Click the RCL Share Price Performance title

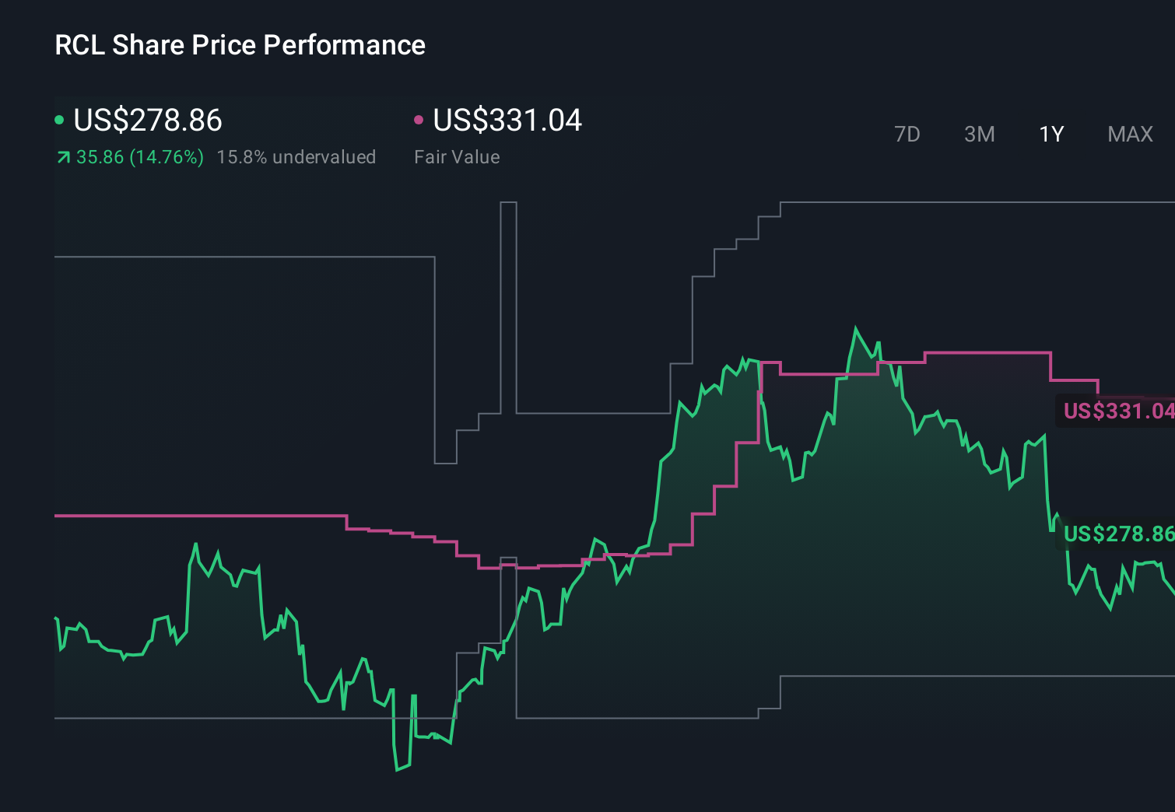point(239,44)
